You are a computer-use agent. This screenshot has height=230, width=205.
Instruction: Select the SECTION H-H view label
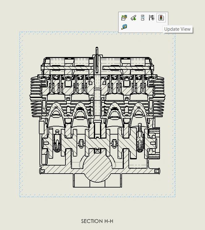97,221
